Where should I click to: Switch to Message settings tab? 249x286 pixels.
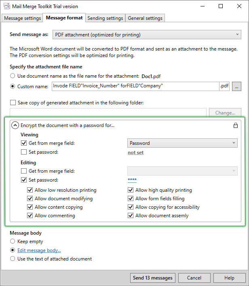(x=22, y=18)
